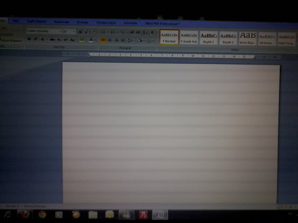Toggle strikethrough formatting
The image size is (298, 223).
click(x=52, y=40)
